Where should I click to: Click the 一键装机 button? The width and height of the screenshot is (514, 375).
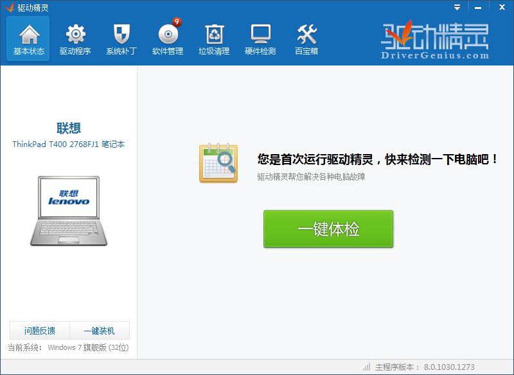[x=100, y=331]
